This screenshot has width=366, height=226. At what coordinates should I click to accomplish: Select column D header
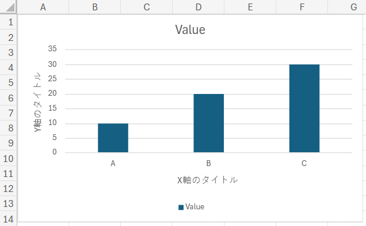coord(199,7)
